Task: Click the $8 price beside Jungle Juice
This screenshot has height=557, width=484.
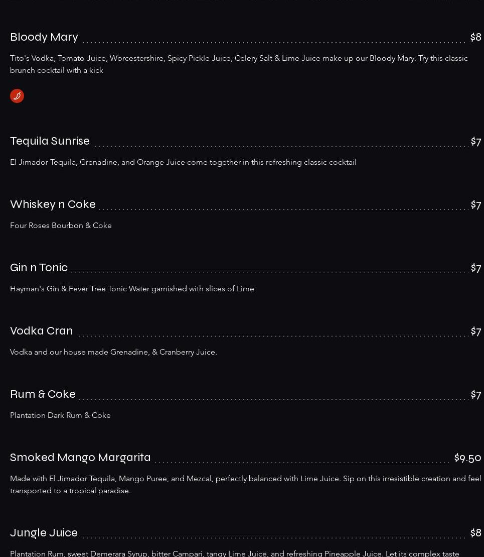Action: (x=475, y=533)
